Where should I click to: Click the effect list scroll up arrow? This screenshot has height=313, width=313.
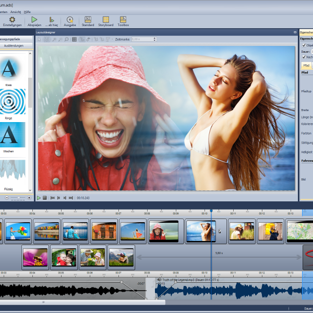click(x=30, y=54)
